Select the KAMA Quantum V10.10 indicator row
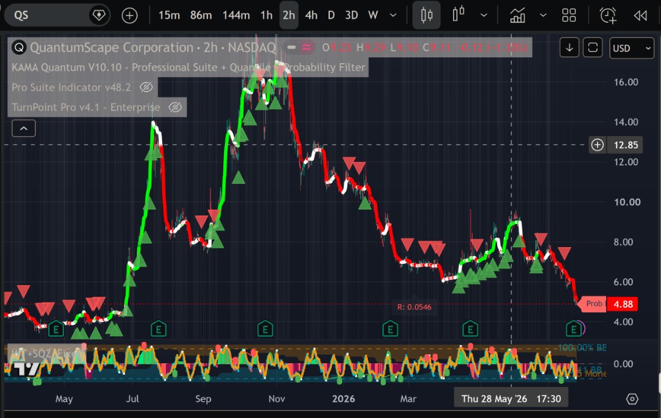The image size is (661, 418). coord(188,68)
